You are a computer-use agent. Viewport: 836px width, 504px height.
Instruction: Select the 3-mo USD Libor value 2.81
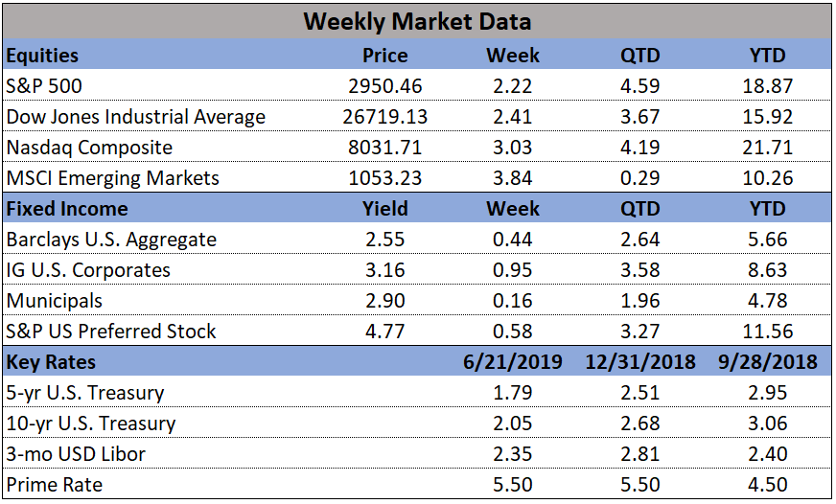tap(639, 454)
